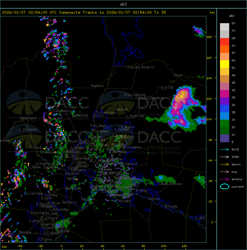
Task: Click the 'Cacheuta' map label
Action: coord(51,167)
